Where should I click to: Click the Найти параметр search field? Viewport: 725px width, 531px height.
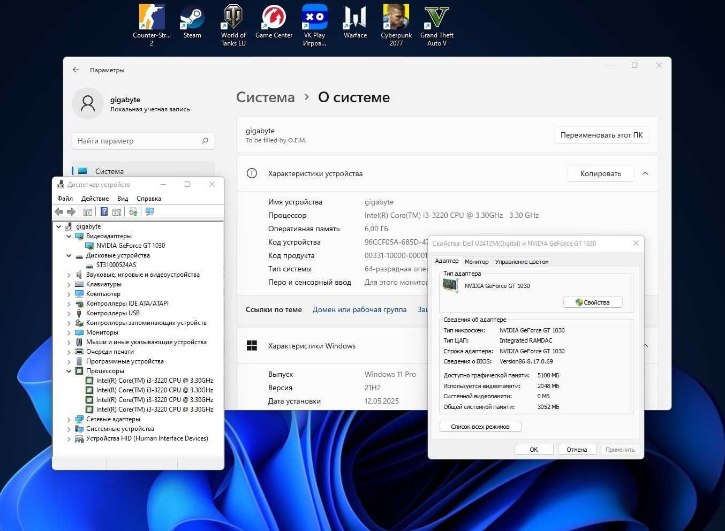coord(144,141)
